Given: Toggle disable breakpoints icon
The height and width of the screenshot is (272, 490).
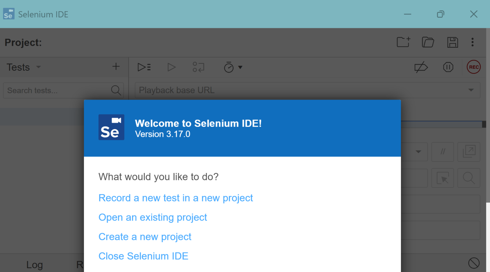Looking at the screenshot, I should 421,67.
